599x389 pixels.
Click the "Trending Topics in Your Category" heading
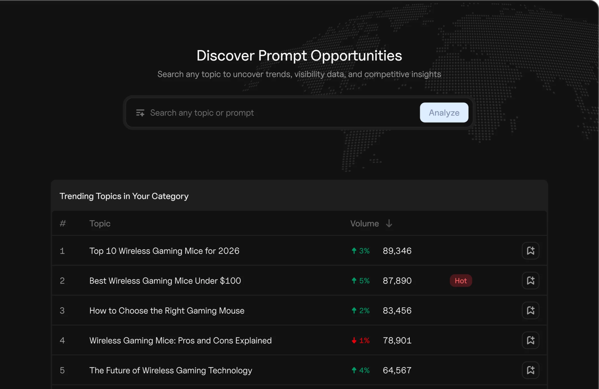[124, 196]
